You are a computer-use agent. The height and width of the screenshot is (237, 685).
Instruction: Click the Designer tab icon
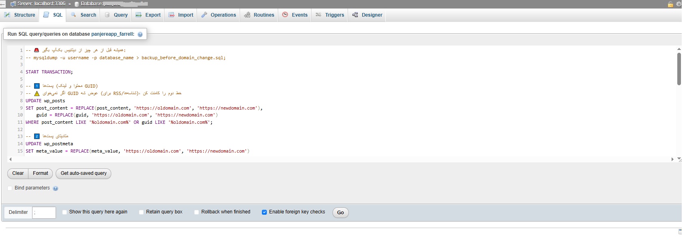coord(355,15)
